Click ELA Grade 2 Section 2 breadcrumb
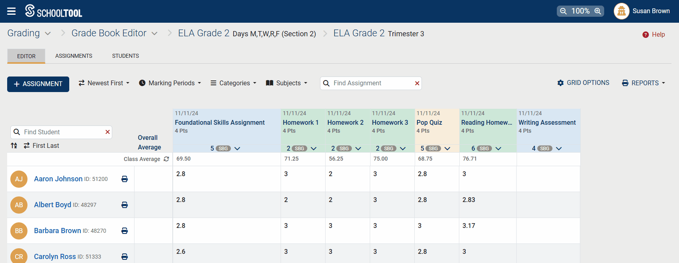This screenshot has width=679, height=263. click(x=247, y=33)
